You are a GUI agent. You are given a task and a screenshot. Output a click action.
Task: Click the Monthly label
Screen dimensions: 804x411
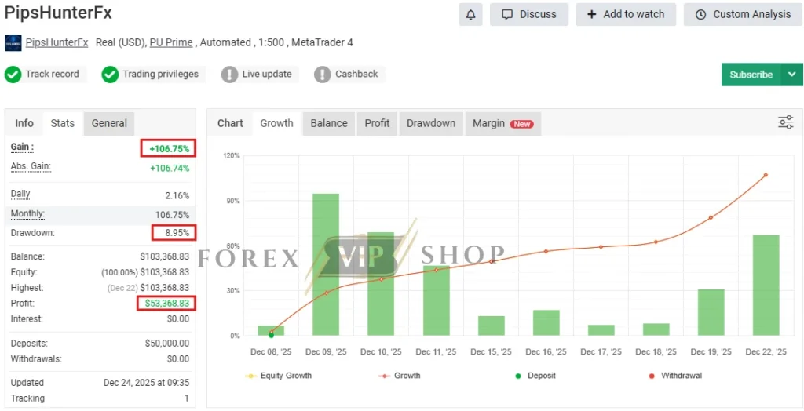pyautogui.click(x=27, y=213)
